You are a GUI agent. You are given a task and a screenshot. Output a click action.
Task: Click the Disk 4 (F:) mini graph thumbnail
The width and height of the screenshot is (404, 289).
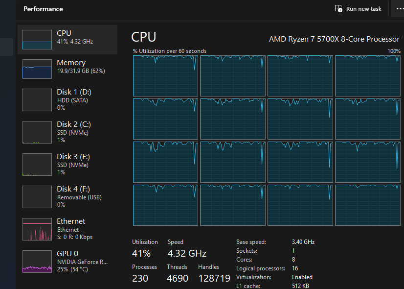[x=37, y=196]
